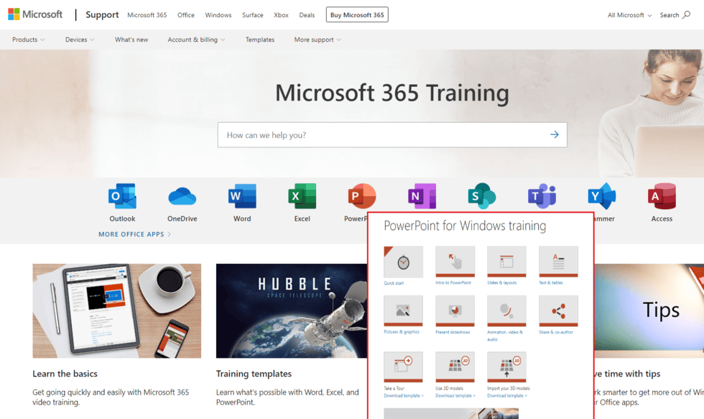
Task: Click the Text & tables text link
Action: (551, 282)
